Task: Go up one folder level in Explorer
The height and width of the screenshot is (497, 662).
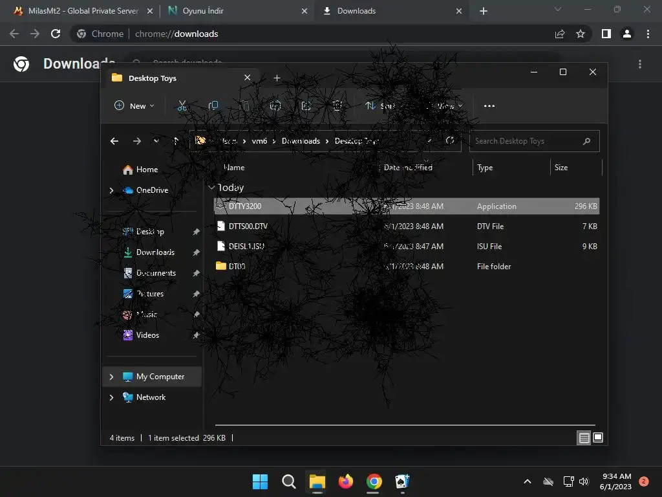Action: (x=176, y=140)
